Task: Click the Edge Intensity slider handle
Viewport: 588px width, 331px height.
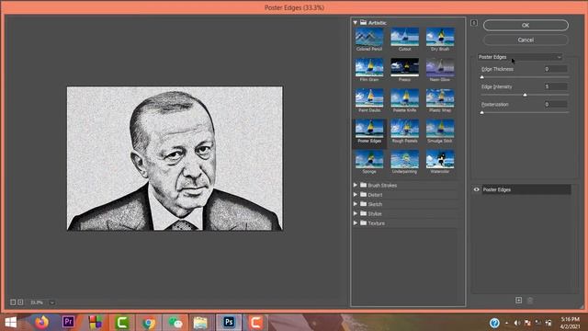Action: [x=525, y=95]
